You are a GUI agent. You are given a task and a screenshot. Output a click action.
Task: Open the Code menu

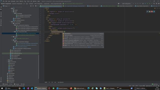click(x=17, y=1)
